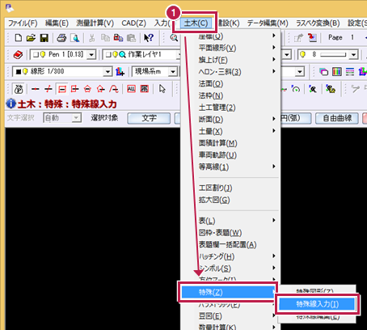Click the red book icon
367x330 pixels.
click(18, 55)
